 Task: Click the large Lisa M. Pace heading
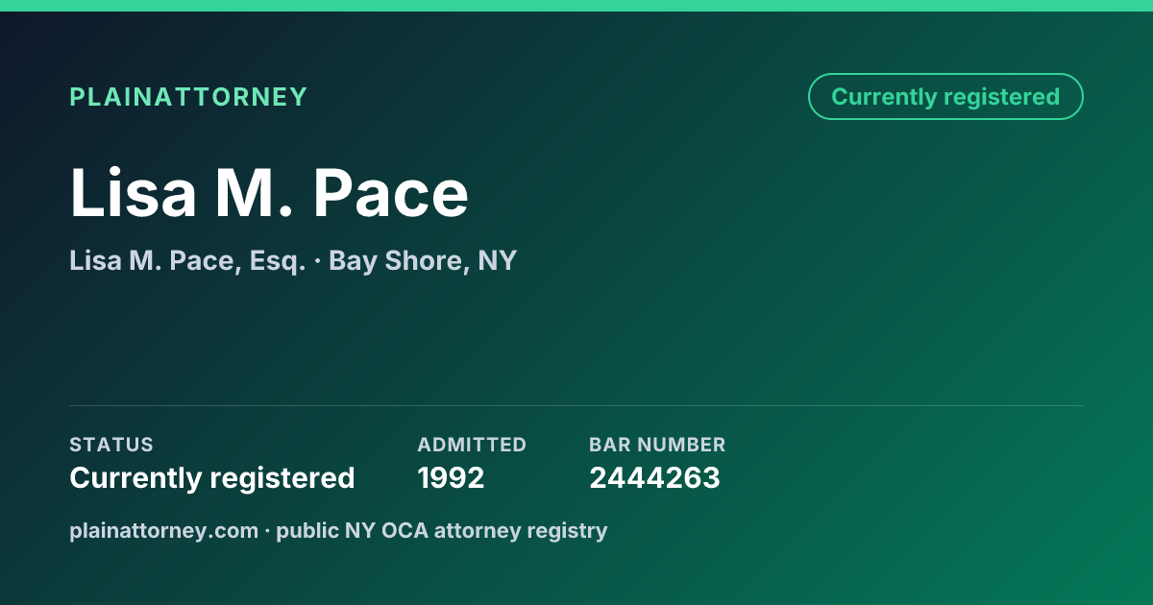[269, 193]
